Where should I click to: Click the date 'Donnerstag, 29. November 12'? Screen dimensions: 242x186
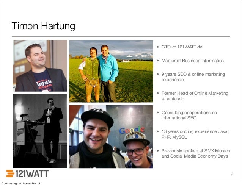tap(21, 183)
